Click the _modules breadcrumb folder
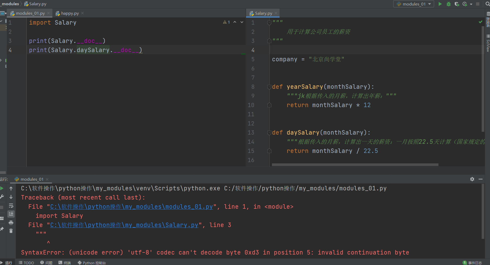 coord(10,4)
